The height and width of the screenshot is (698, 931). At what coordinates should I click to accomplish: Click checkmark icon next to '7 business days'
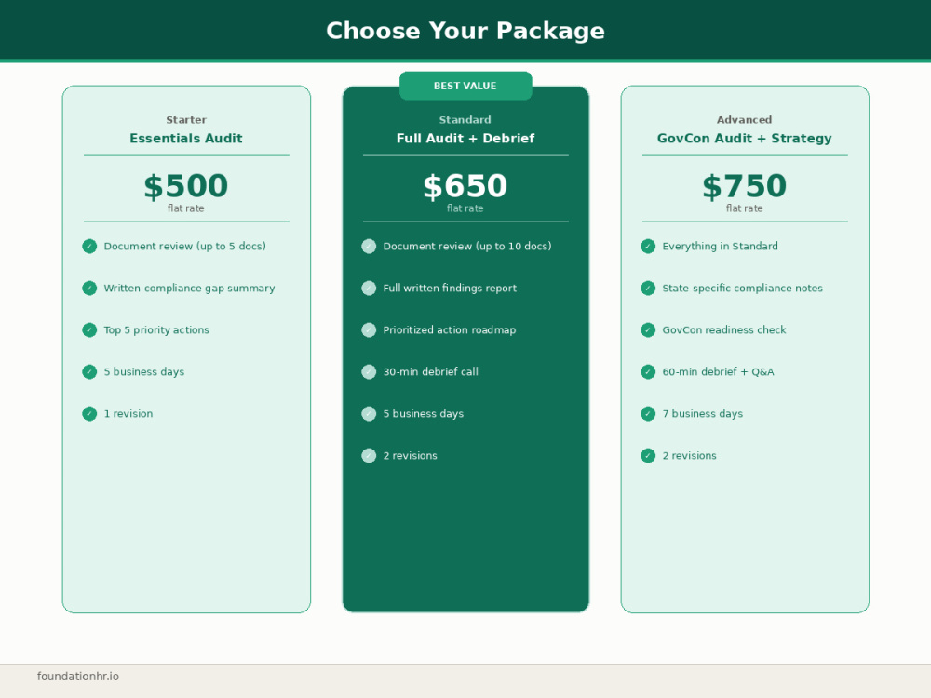[x=648, y=414]
